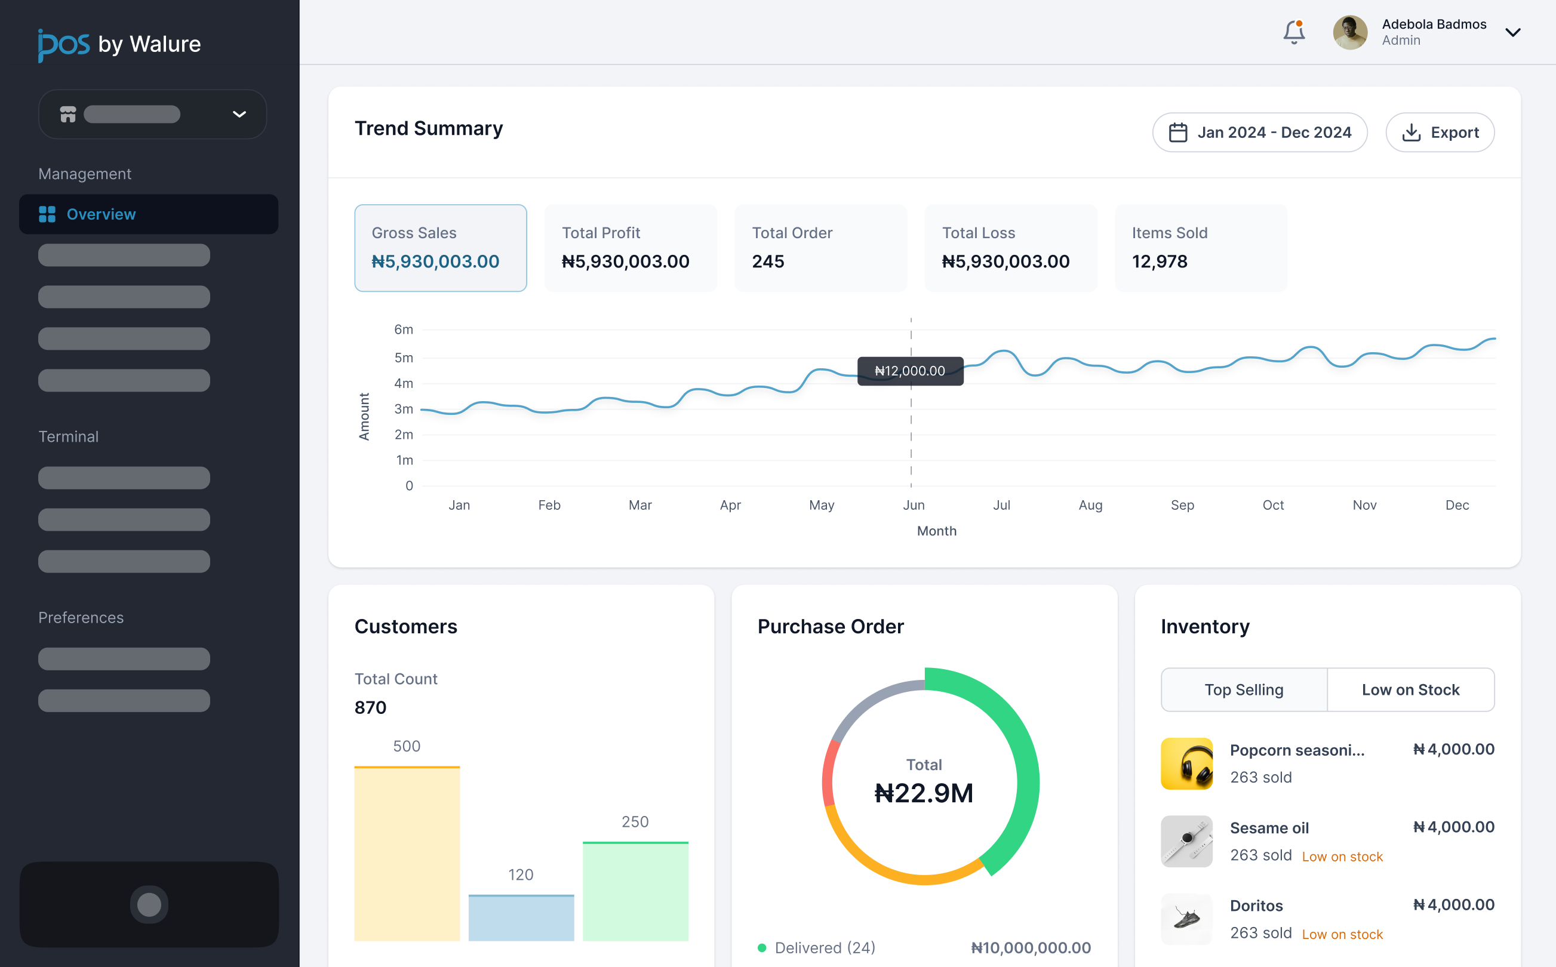
Task: Click the POS by Walure logo
Action: 119,44
